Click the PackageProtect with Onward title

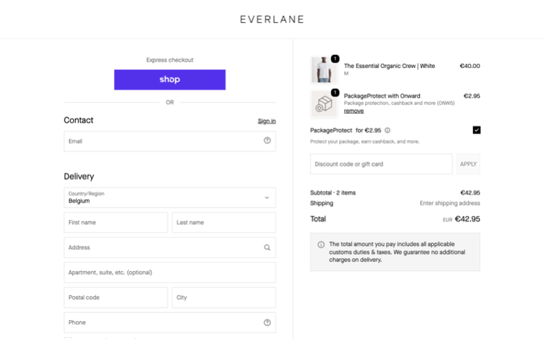382,96
